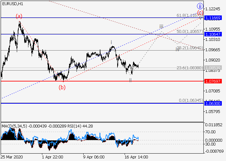
Task: Click the circled blue ii wave marker
Action: (200, 6)
